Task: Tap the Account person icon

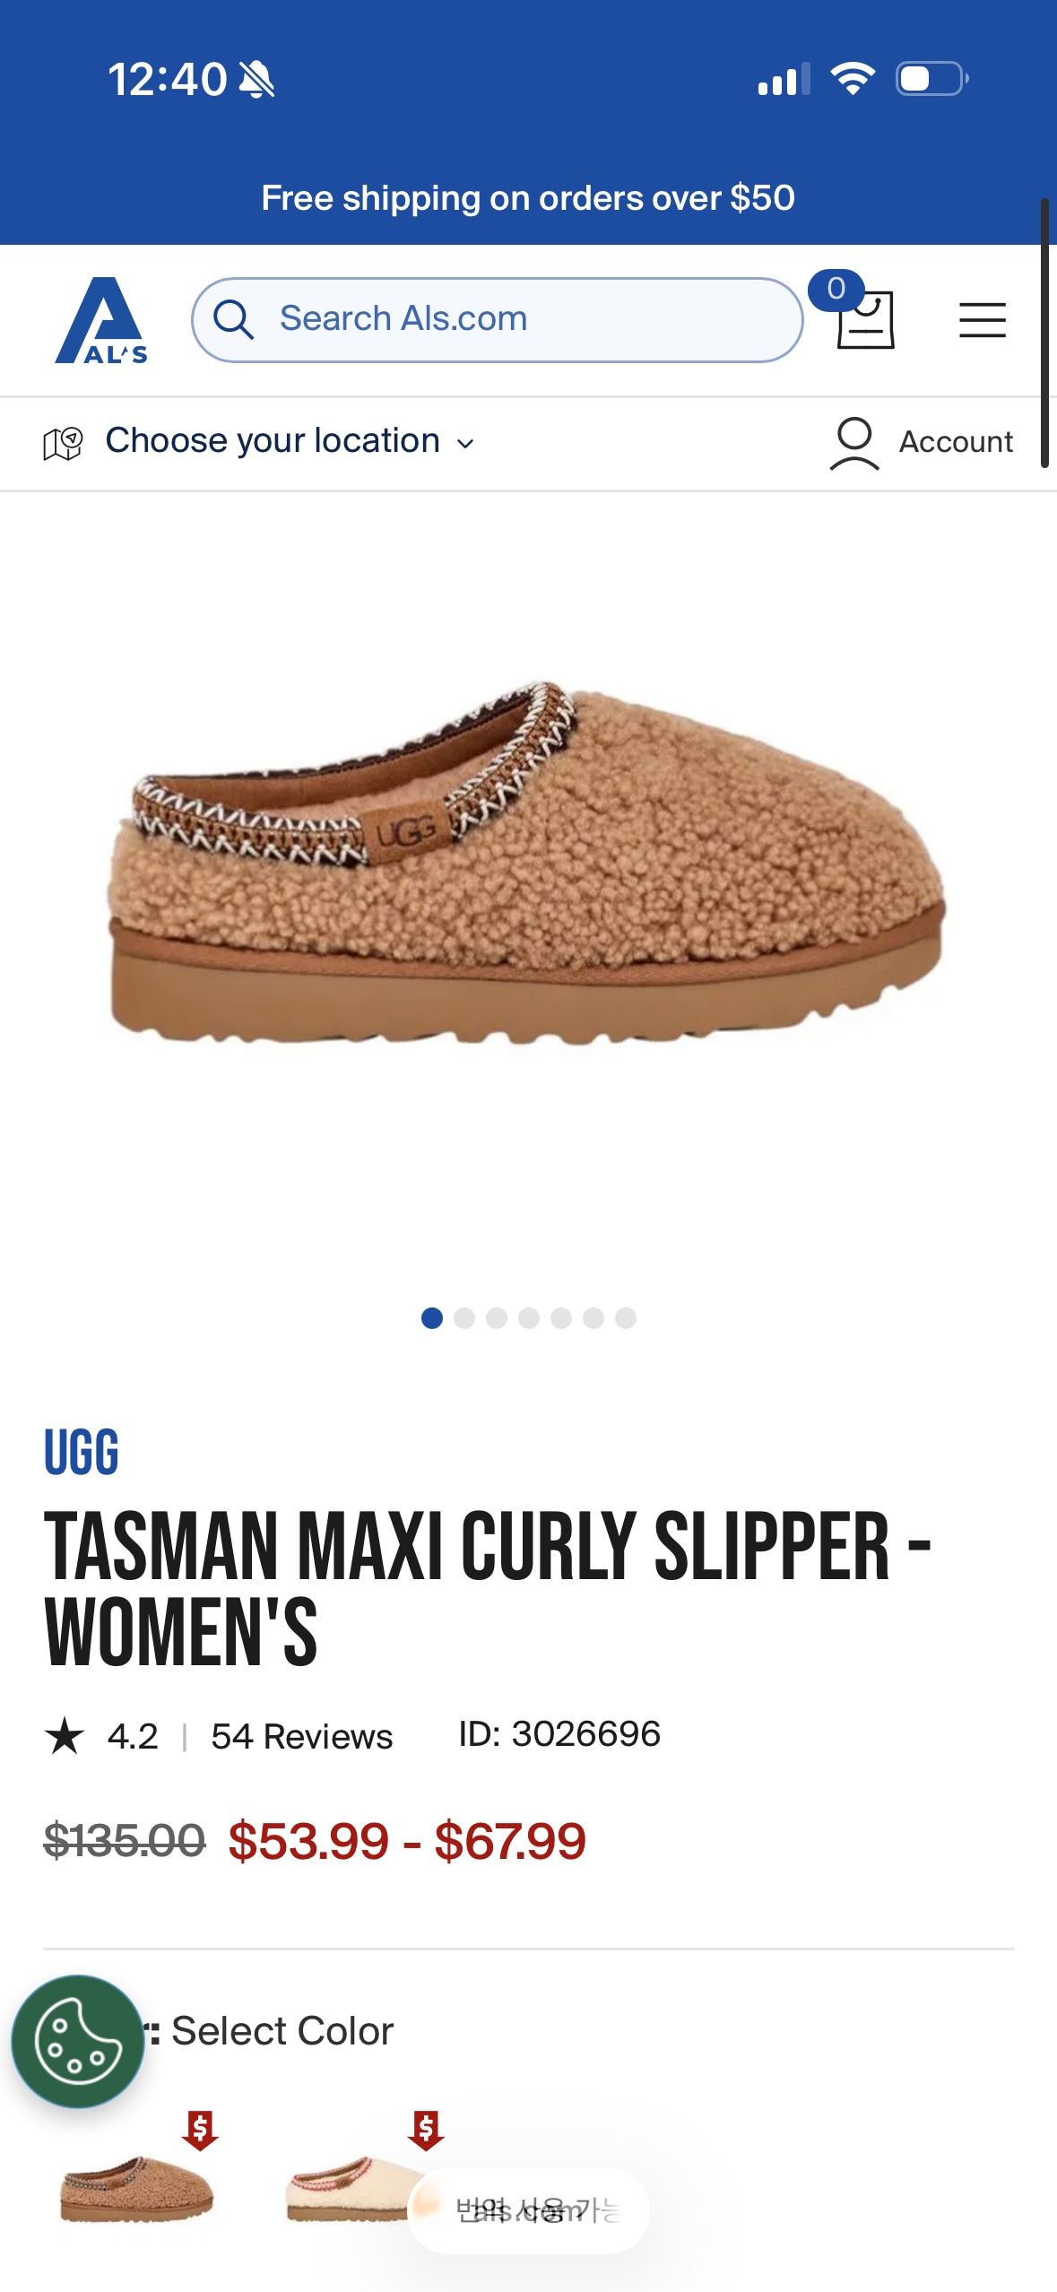Action: [853, 443]
